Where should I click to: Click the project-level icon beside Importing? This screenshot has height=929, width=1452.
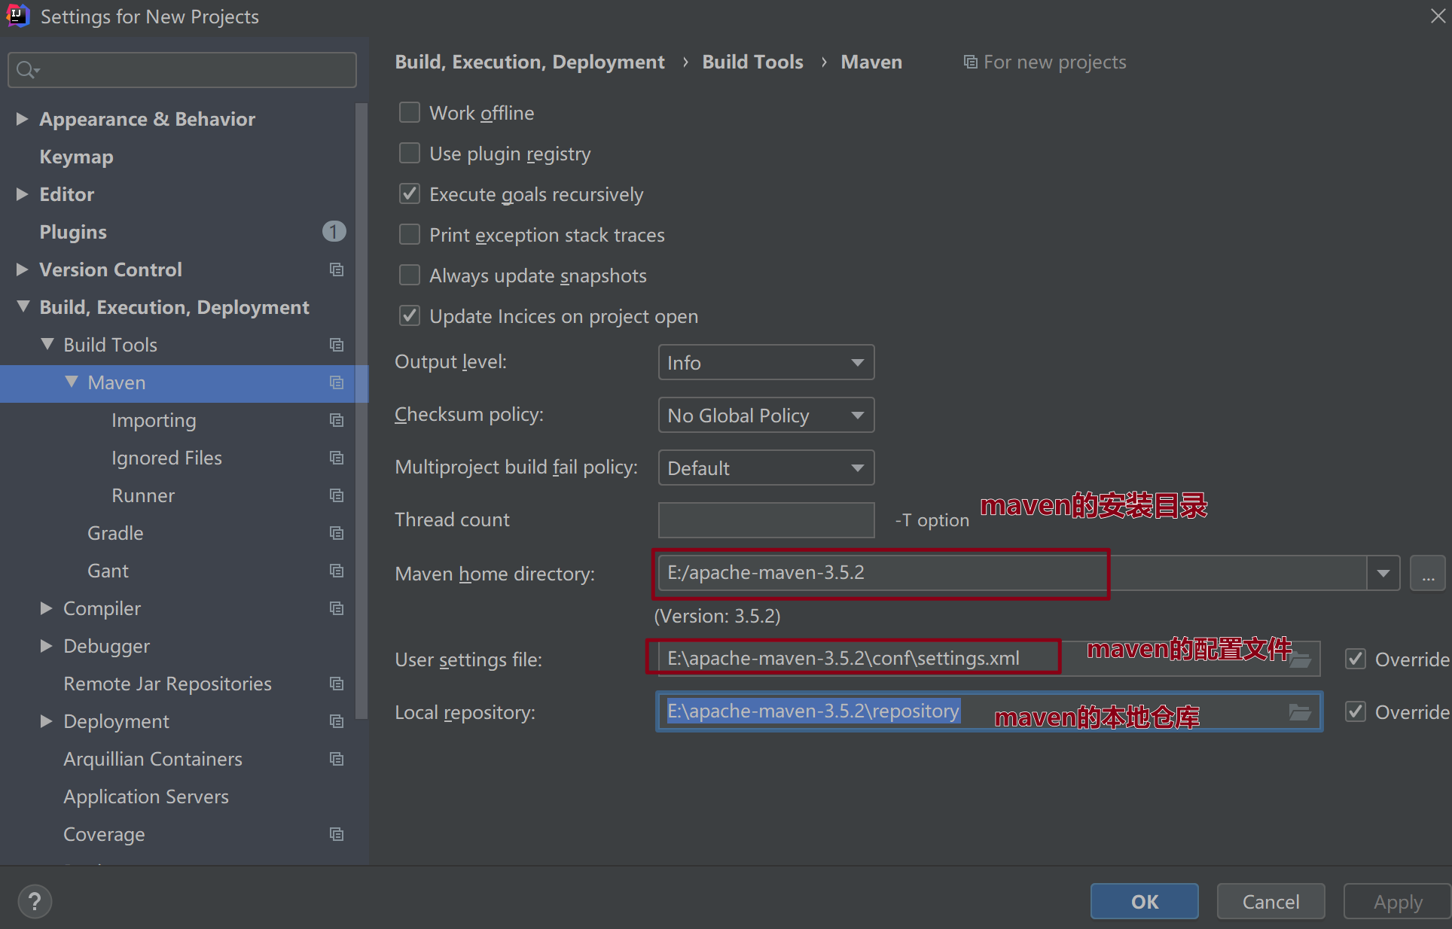pos(337,420)
